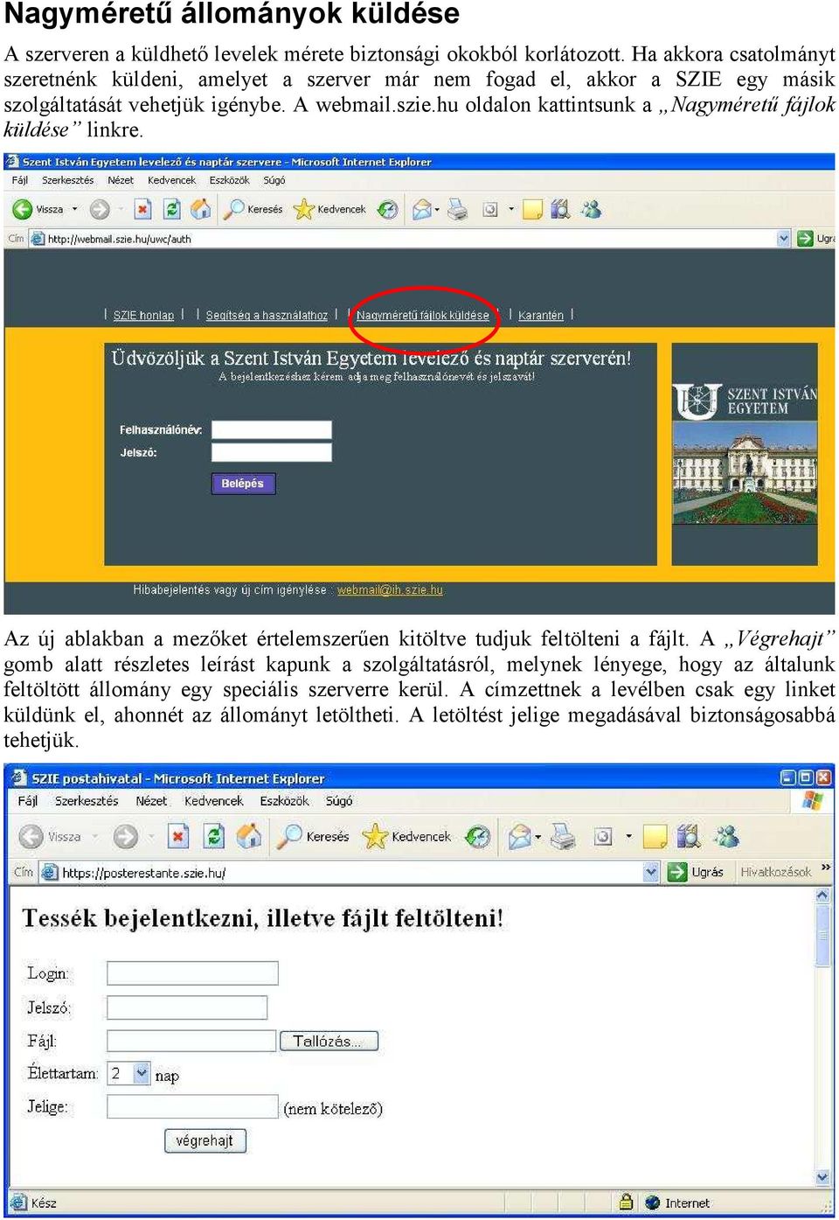This screenshot has width=839, height=1220.
Task: Open Keresés search in webmail window
Action: click(253, 209)
